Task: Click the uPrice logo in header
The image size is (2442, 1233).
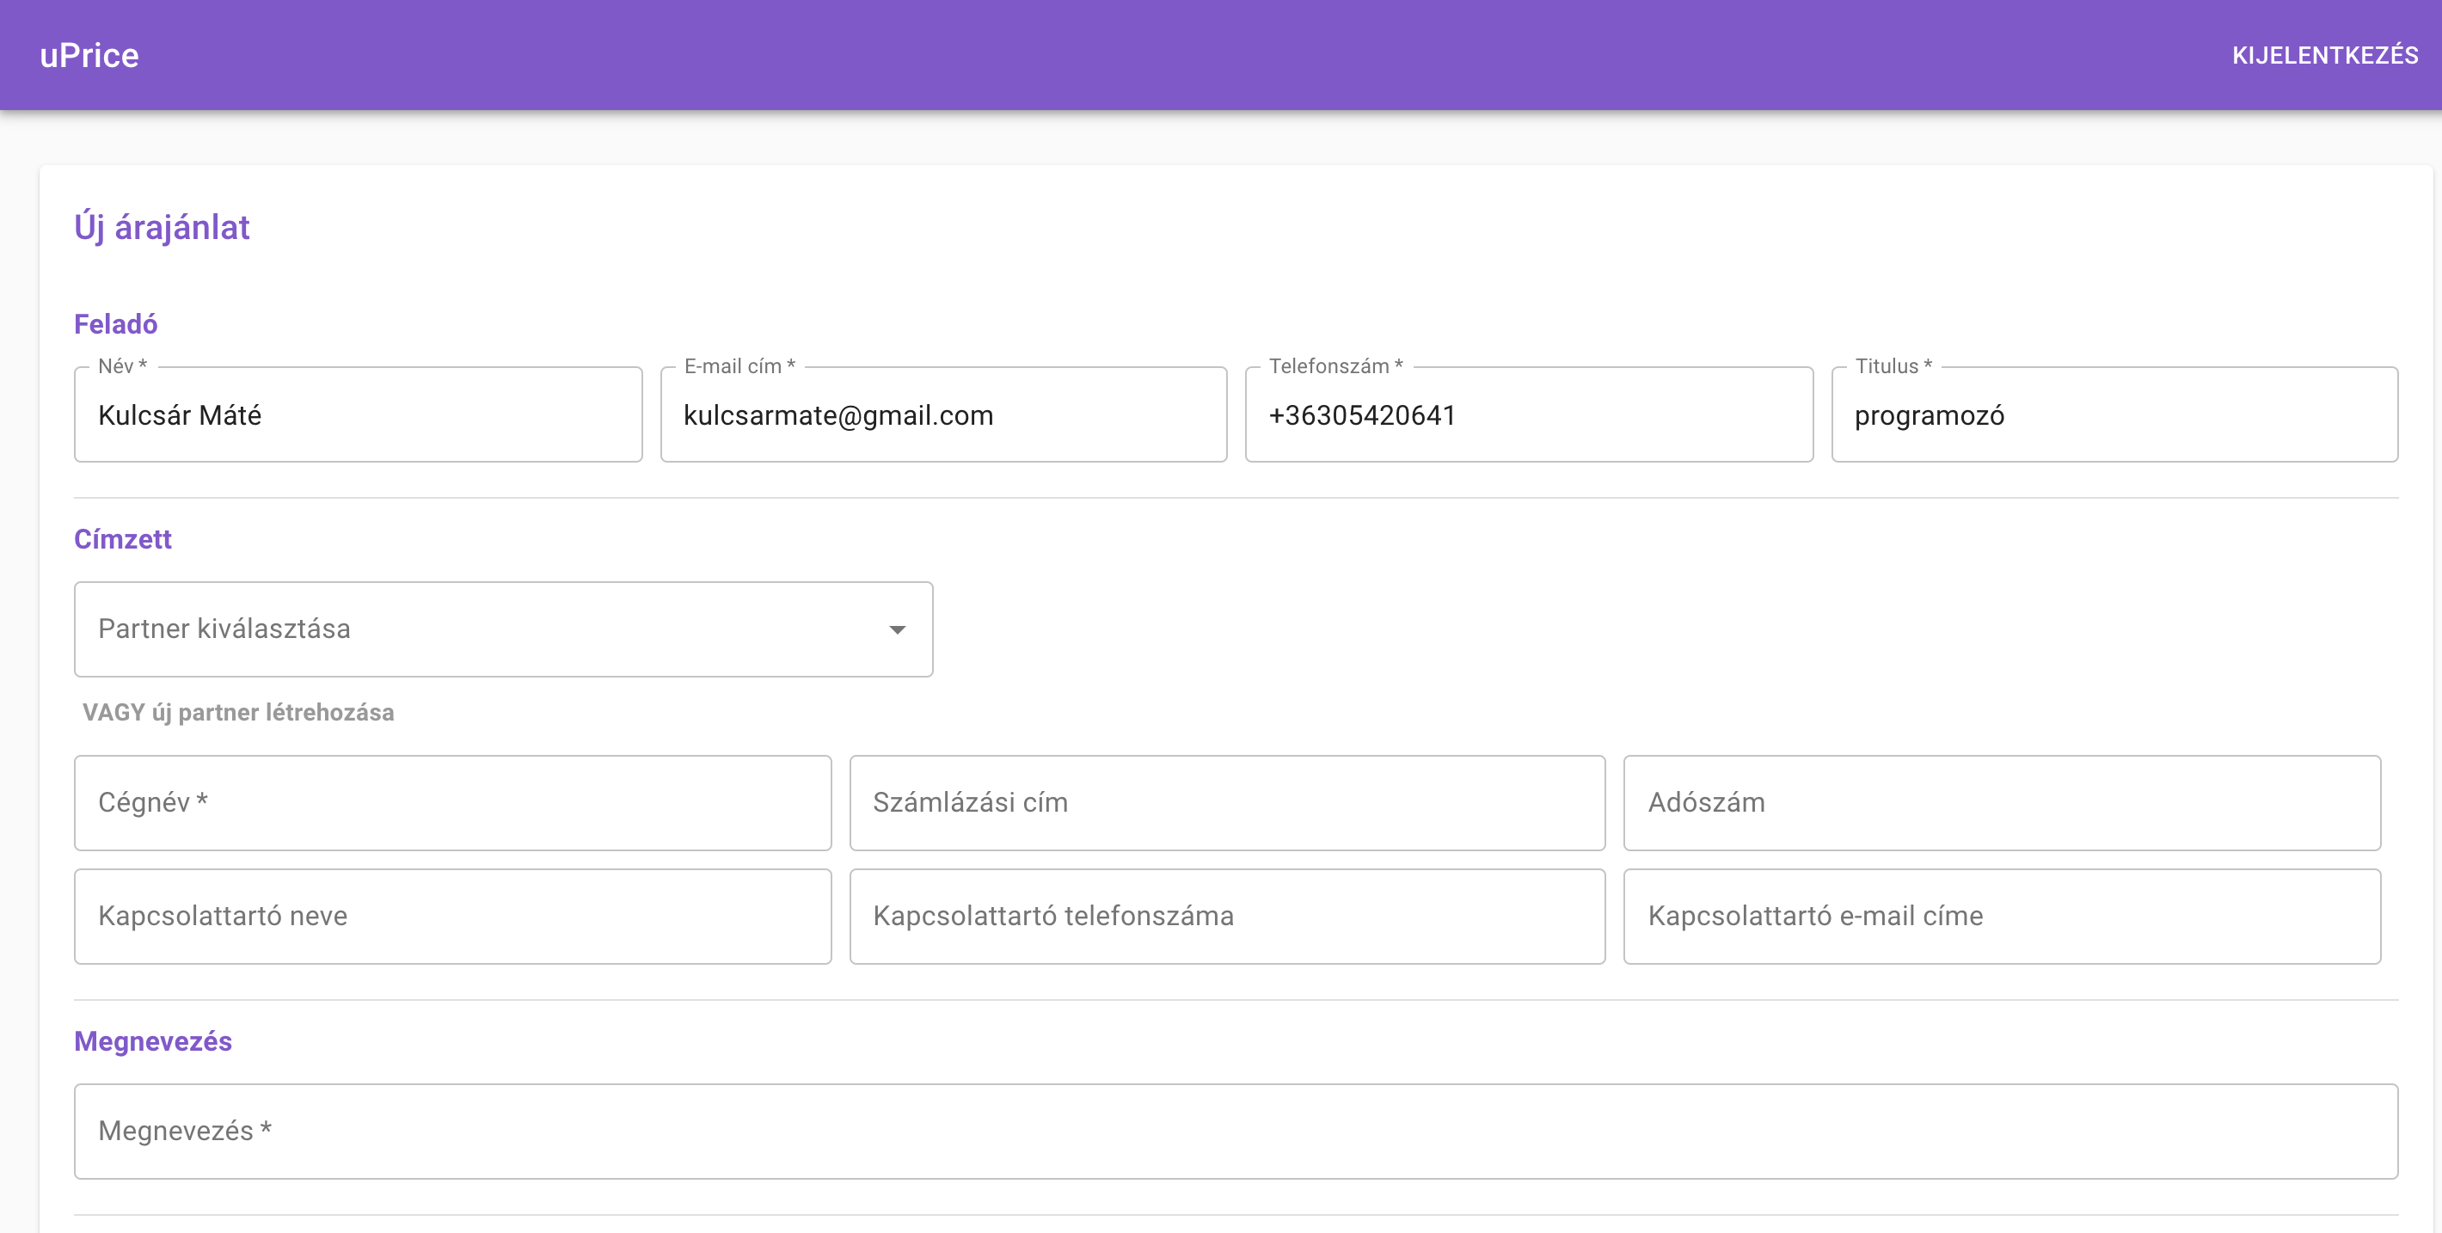Action: pos(89,55)
